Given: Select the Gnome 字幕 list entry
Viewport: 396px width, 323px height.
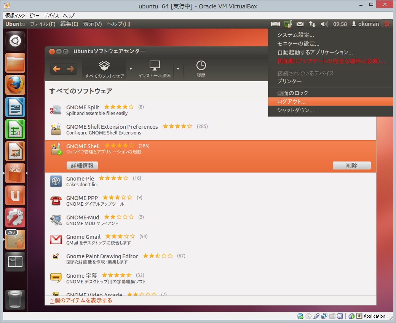Looking at the screenshot, I should (x=210, y=278).
